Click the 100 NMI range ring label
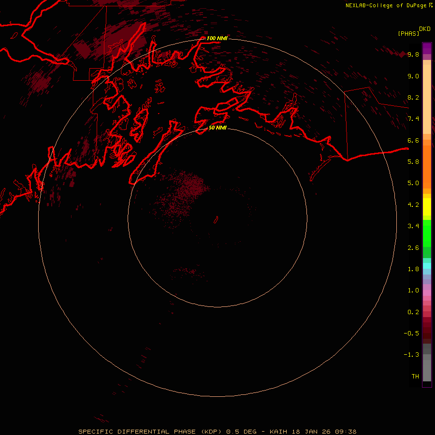Viewport: 435px width, 435px height. pos(217,38)
